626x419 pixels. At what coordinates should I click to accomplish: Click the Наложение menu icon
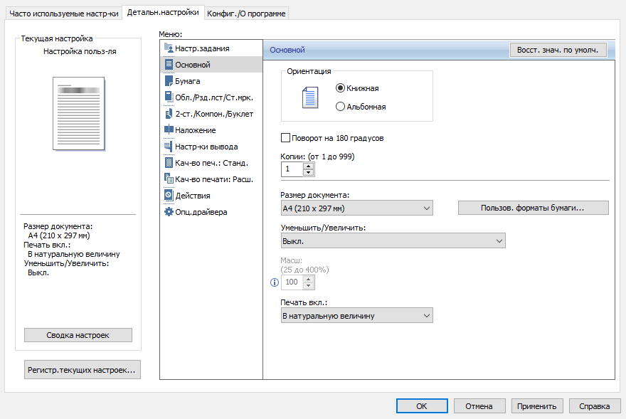pyautogui.click(x=169, y=130)
